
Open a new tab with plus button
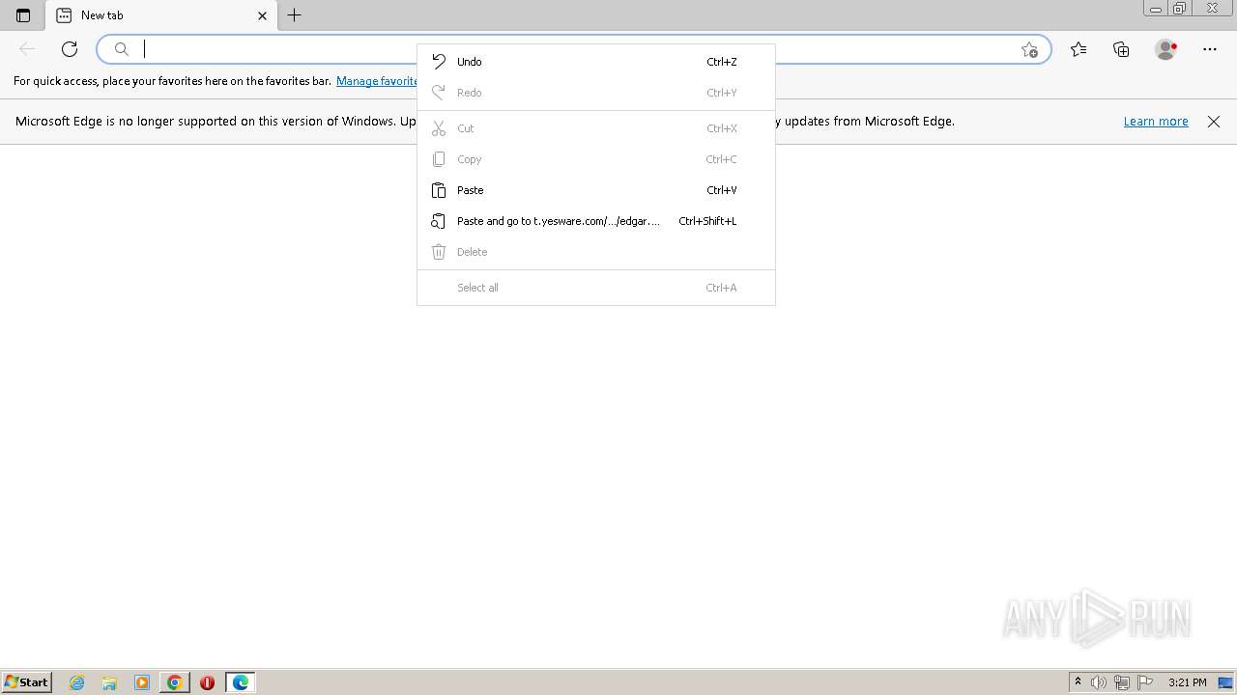[x=295, y=15]
